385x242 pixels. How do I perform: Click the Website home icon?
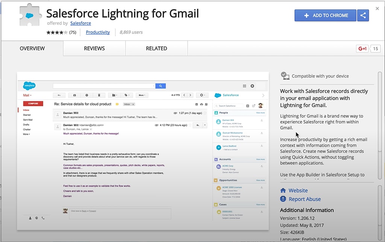click(283, 190)
